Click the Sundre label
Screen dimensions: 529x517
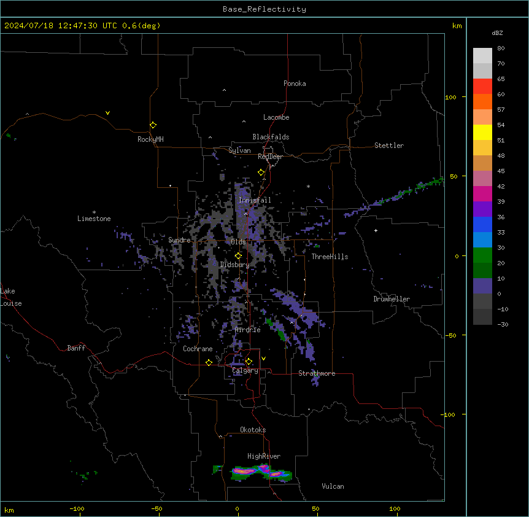click(179, 240)
